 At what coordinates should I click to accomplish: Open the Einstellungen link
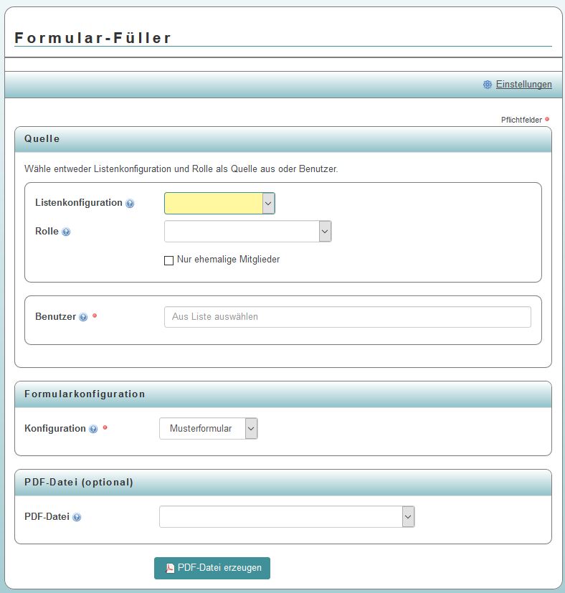523,85
